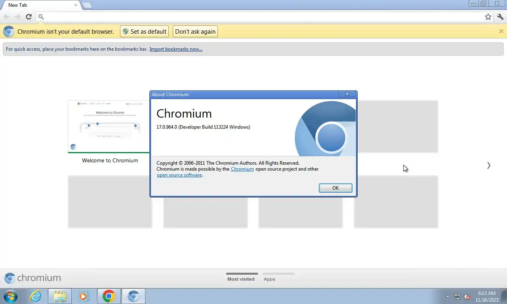Open the open source software link

(179, 175)
